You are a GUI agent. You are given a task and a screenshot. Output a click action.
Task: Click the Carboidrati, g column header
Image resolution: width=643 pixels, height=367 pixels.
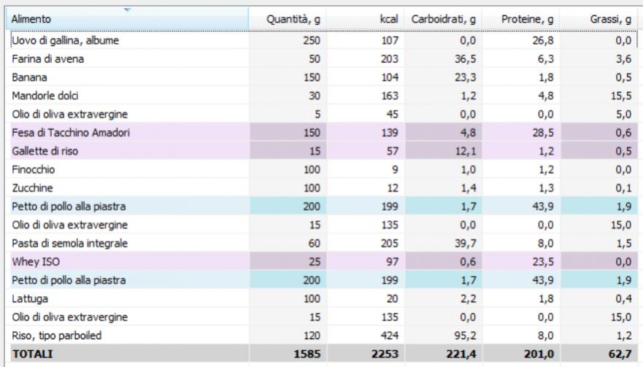pos(443,20)
